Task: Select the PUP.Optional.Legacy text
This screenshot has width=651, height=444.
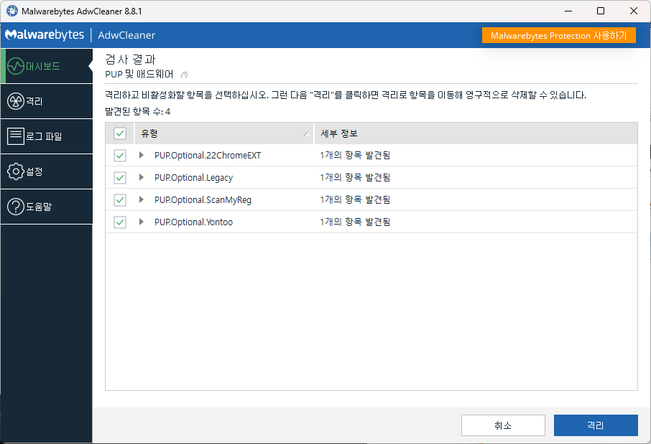Action: point(193,178)
